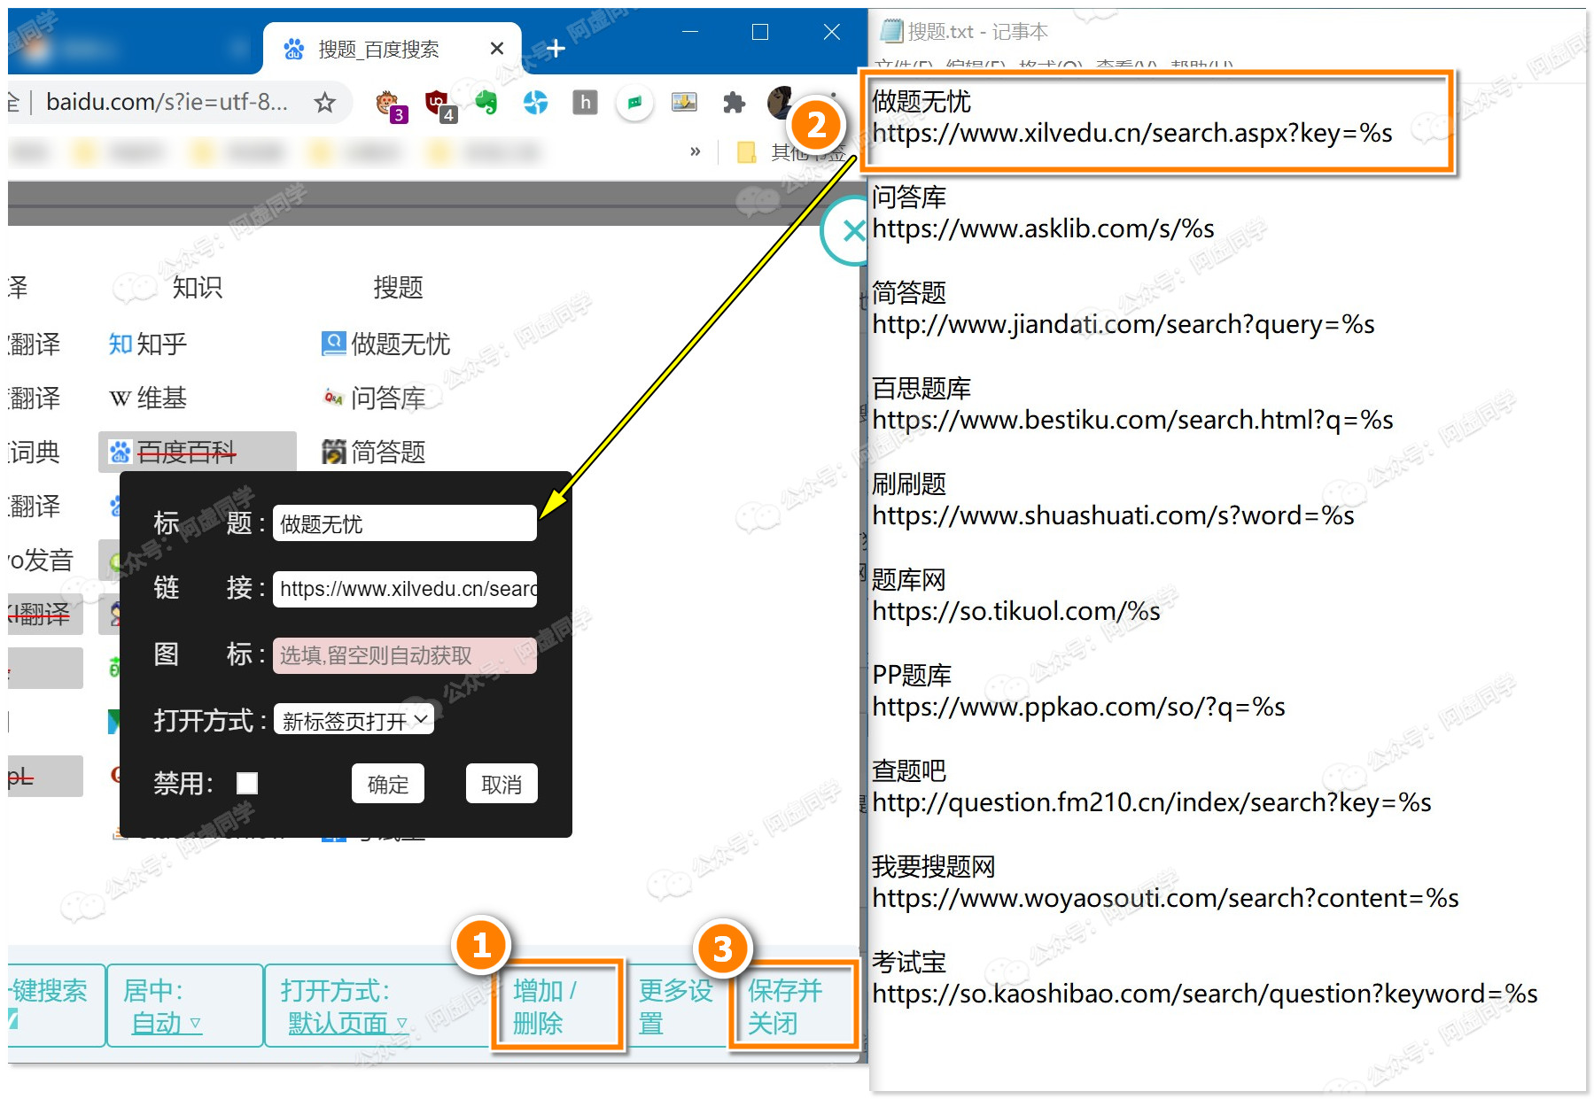Close the search panel with teal X
The image size is (1594, 1099).
pos(851,231)
